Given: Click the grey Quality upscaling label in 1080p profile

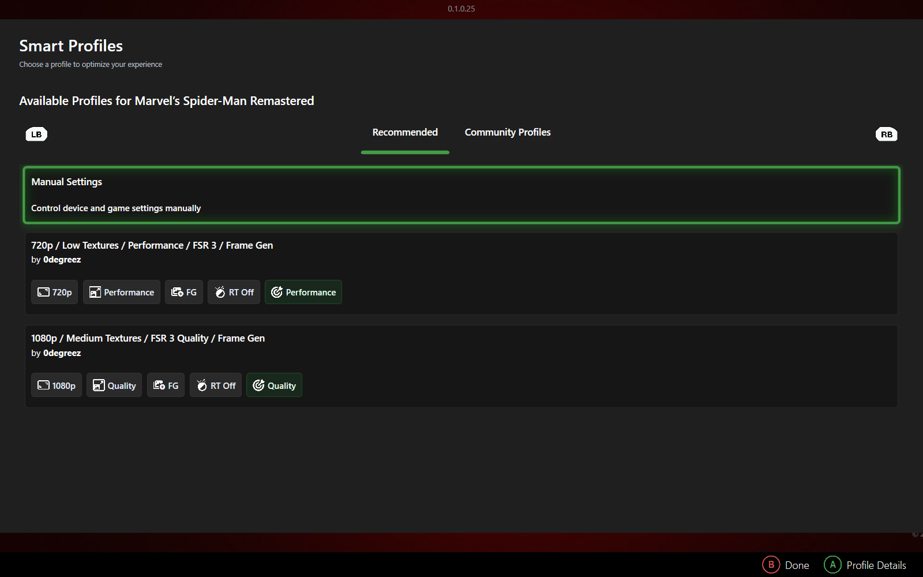Looking at the screenshot, I should pos(122,386).
